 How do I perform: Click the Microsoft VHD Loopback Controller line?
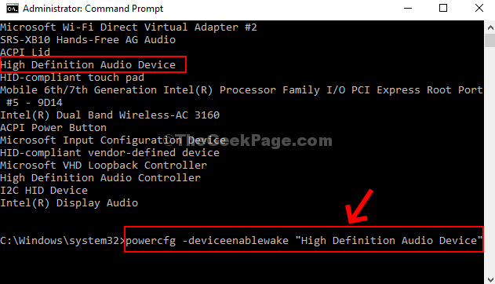coord(104,165)
